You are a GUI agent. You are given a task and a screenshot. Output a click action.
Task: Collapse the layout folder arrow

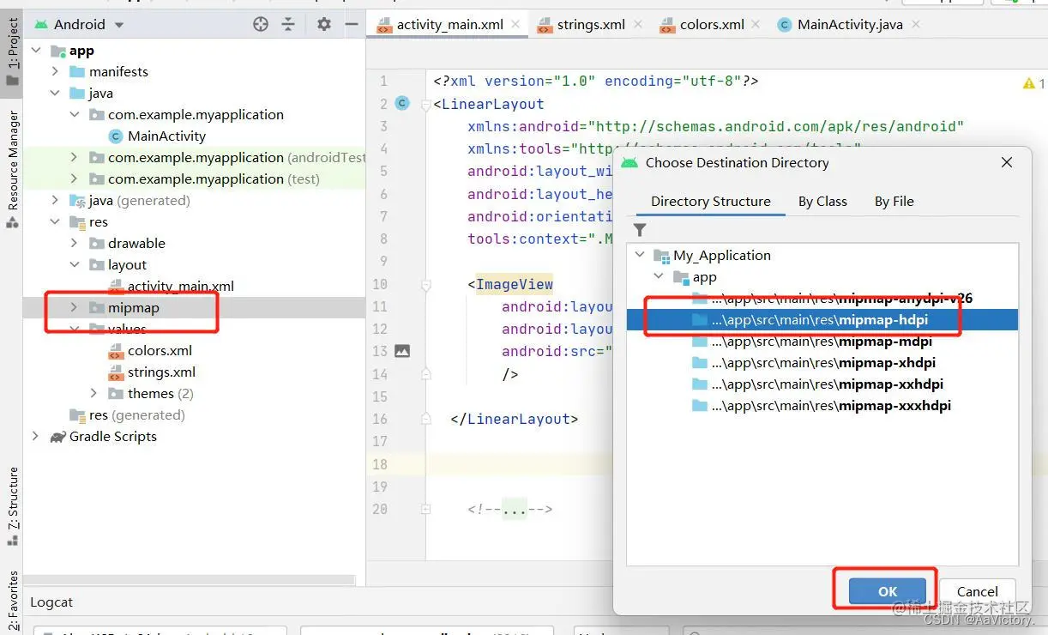(x=74, y=265)
